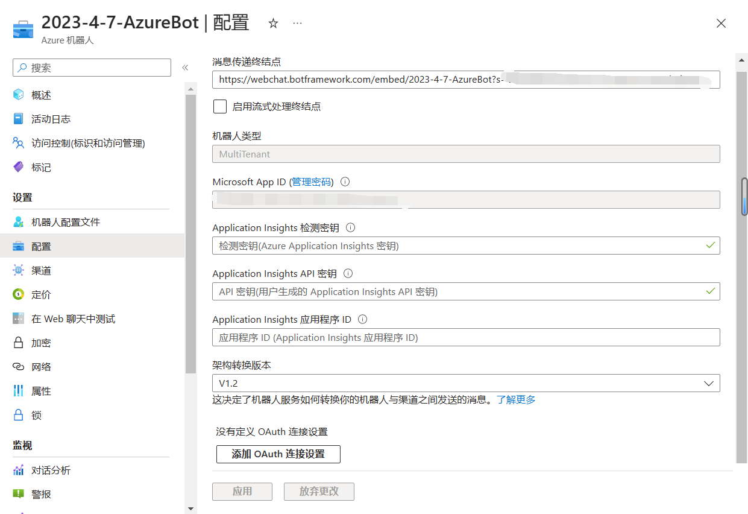
Task: Click the Microsoft App ID value field
Action: coord(466,200)
